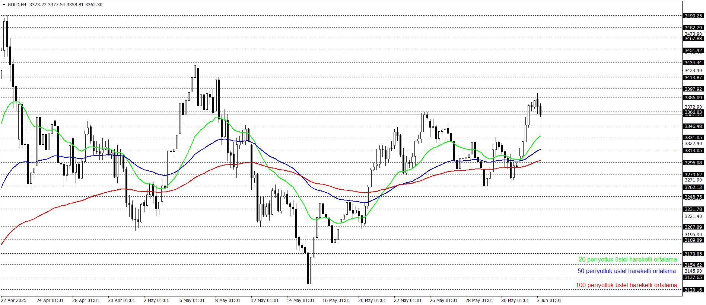This screenshot has height=305, width=706.
Task: Click the 3366.03 current price label
Action: 693,112
